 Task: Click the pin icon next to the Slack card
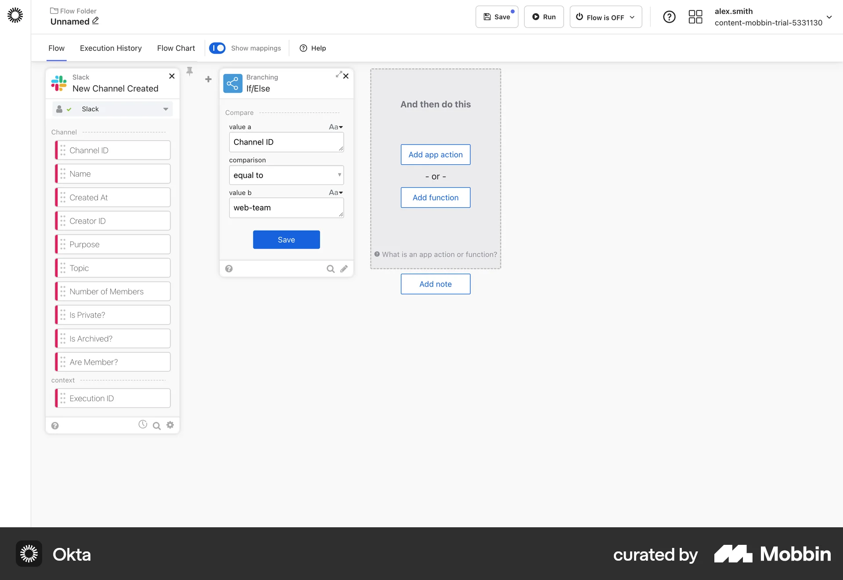(x=189, y=71)
